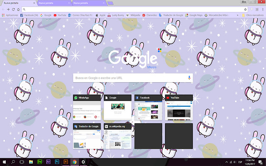Go forward with the forward arrow
This screenshot has width=266, height=166.
coord(8,10)
